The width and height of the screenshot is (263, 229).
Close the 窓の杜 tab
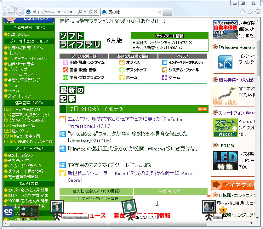[159, 12]
